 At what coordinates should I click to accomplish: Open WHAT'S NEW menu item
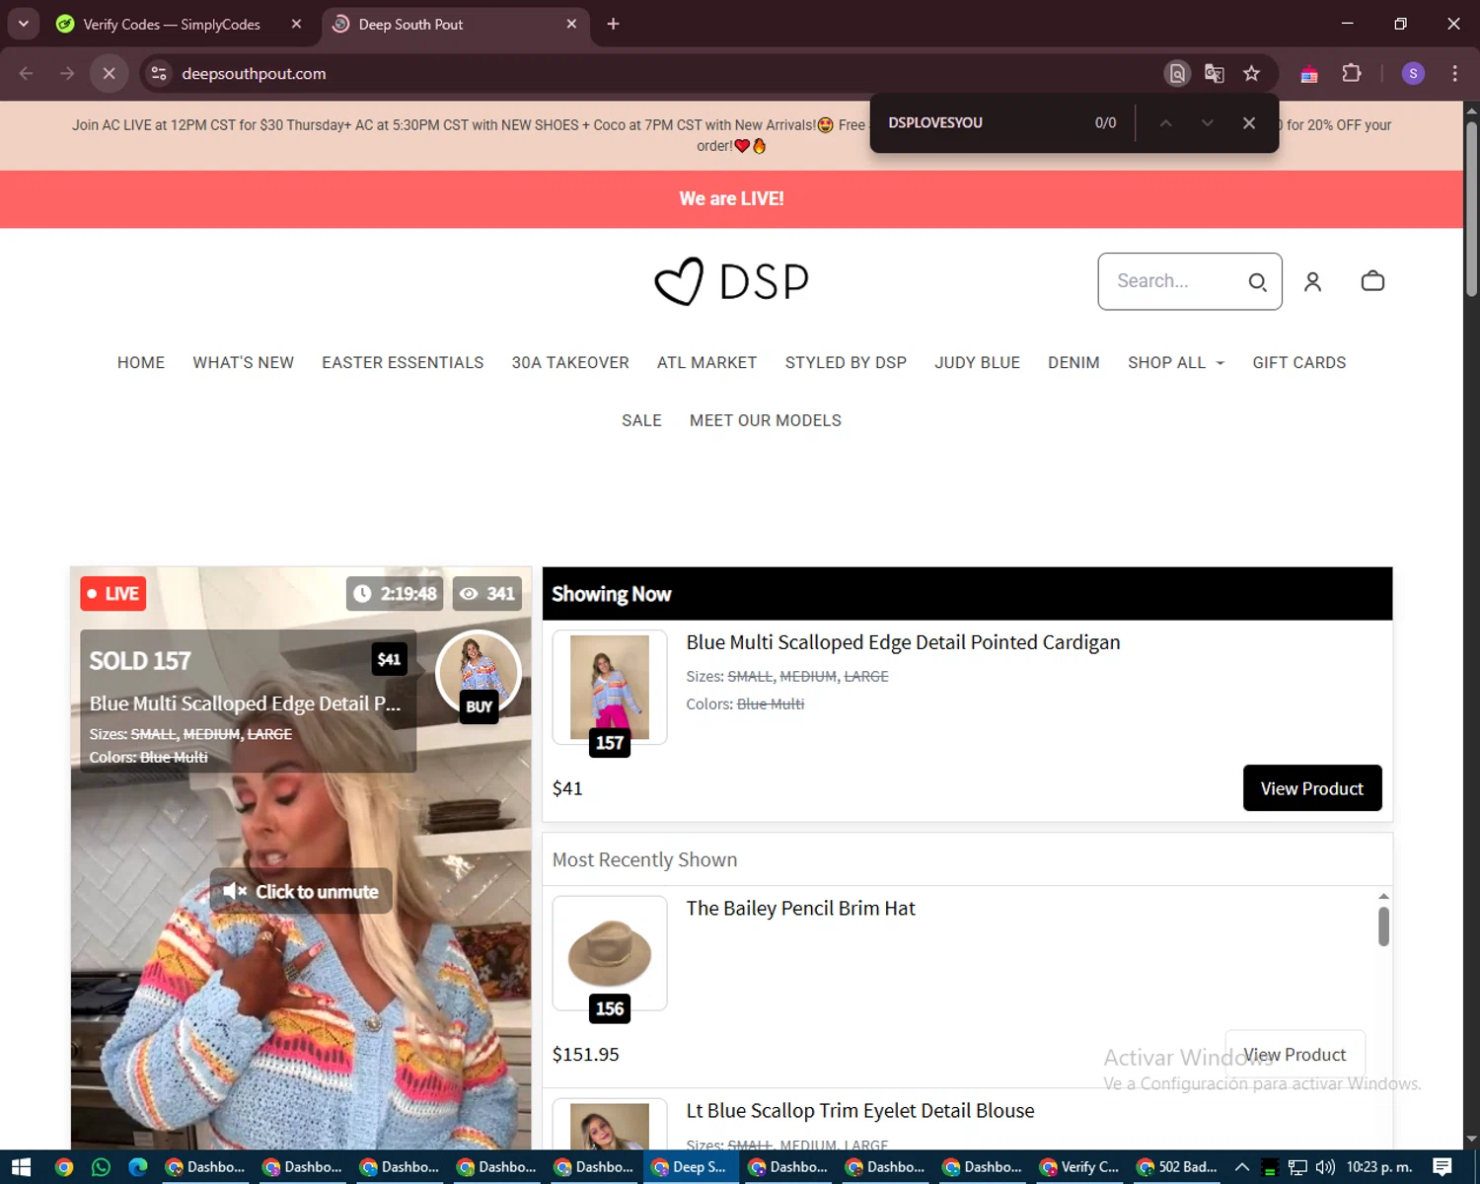coord(244,363)
